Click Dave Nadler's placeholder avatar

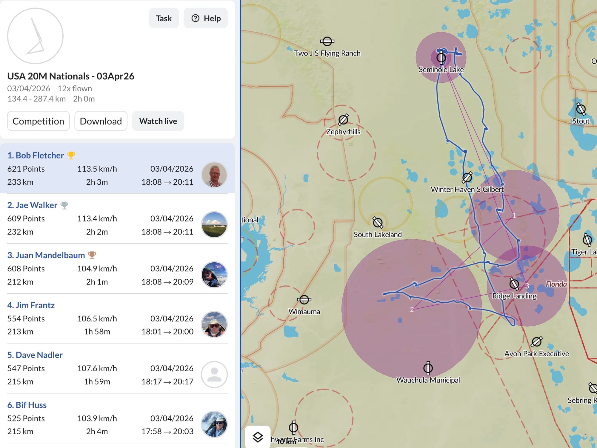point(214,374)
